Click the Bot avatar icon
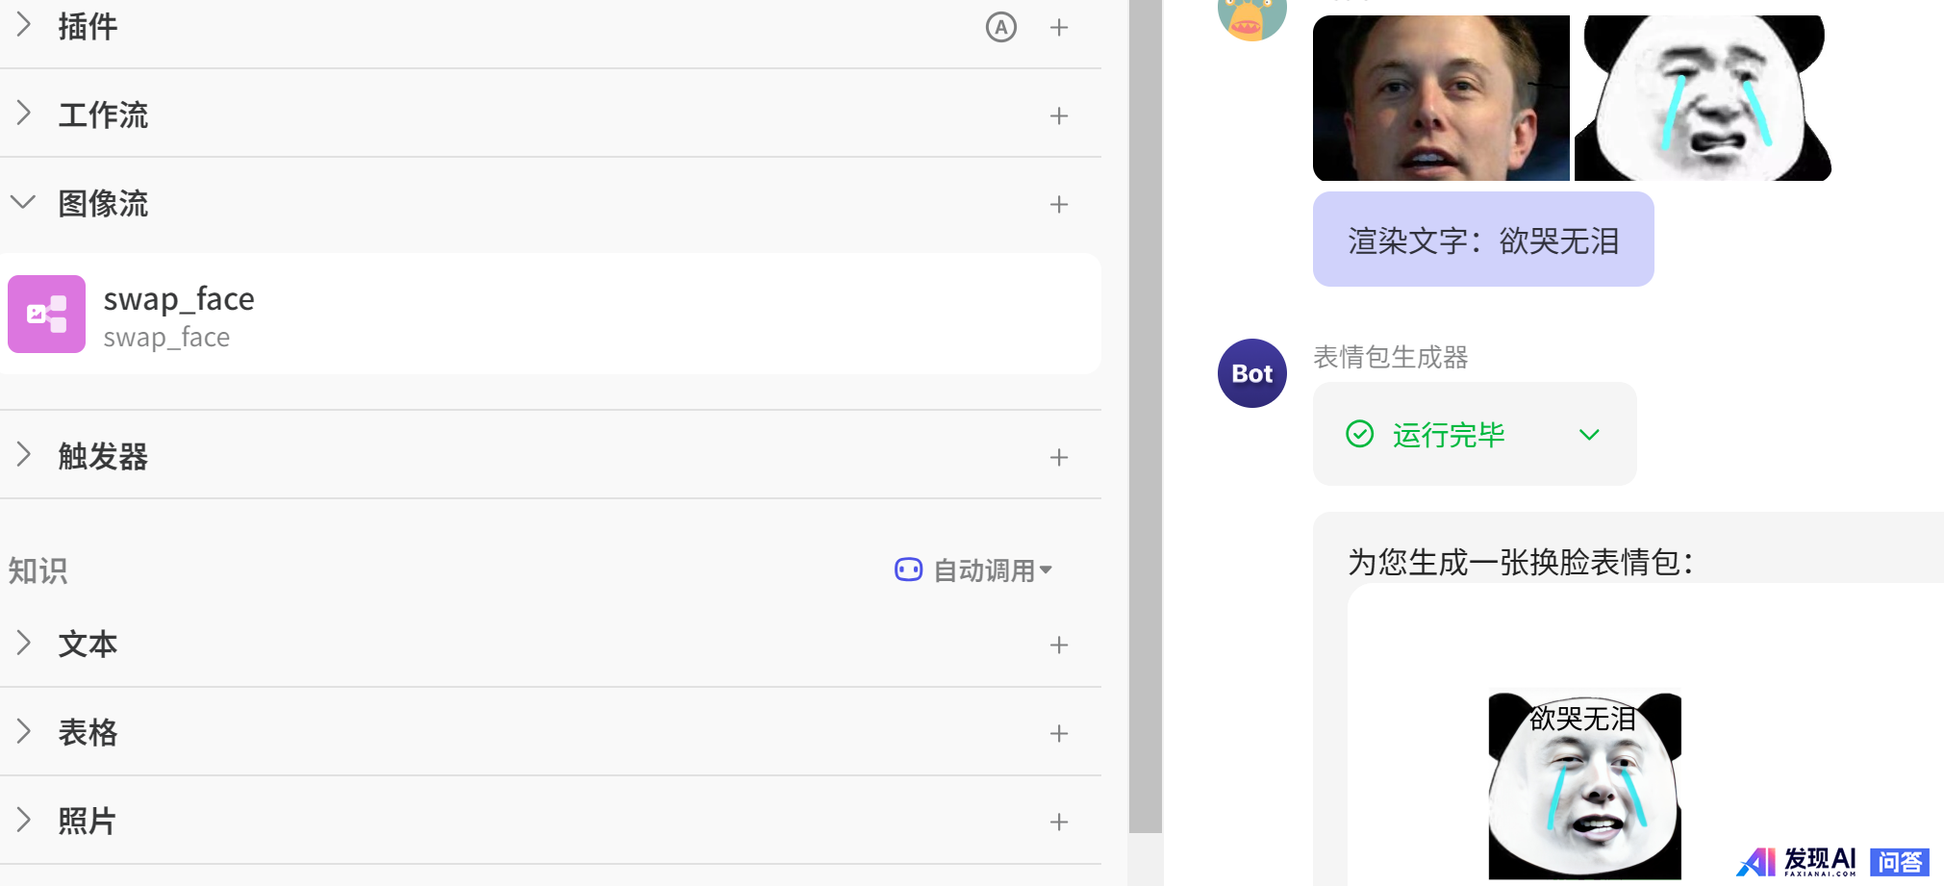The height and width of the screenshot is (886, 1944). [x=1251, y=373]
